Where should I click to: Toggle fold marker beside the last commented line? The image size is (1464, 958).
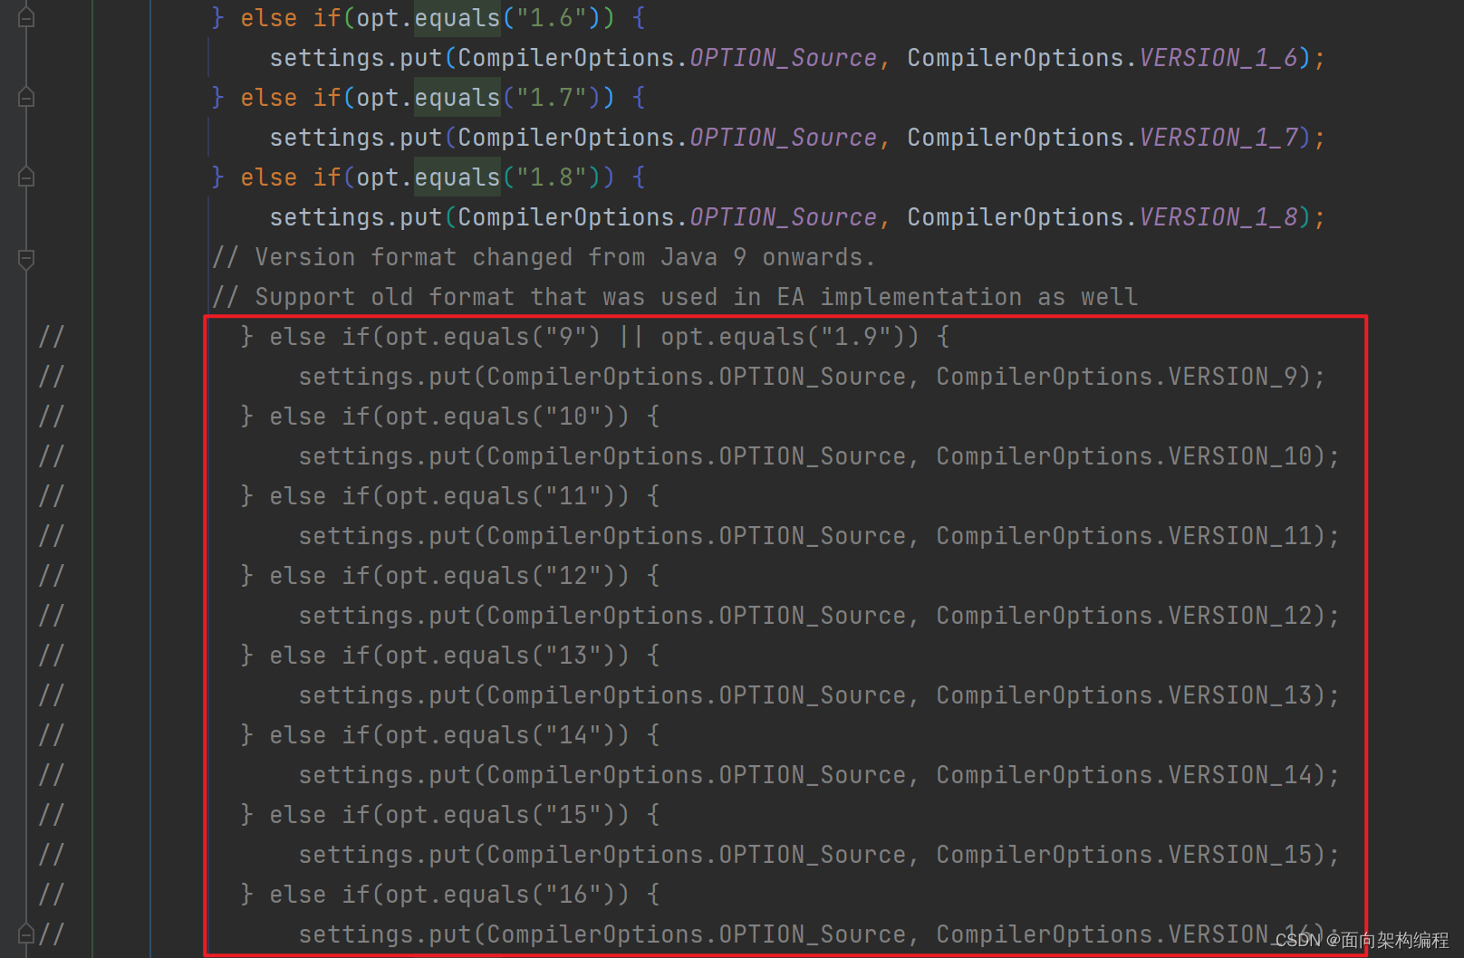click(x=26, y=933)
